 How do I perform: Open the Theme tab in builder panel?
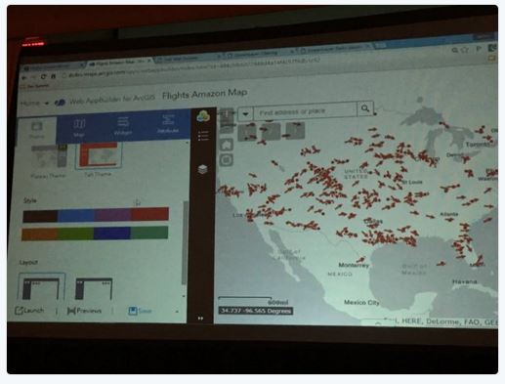[x=36, y=130]
